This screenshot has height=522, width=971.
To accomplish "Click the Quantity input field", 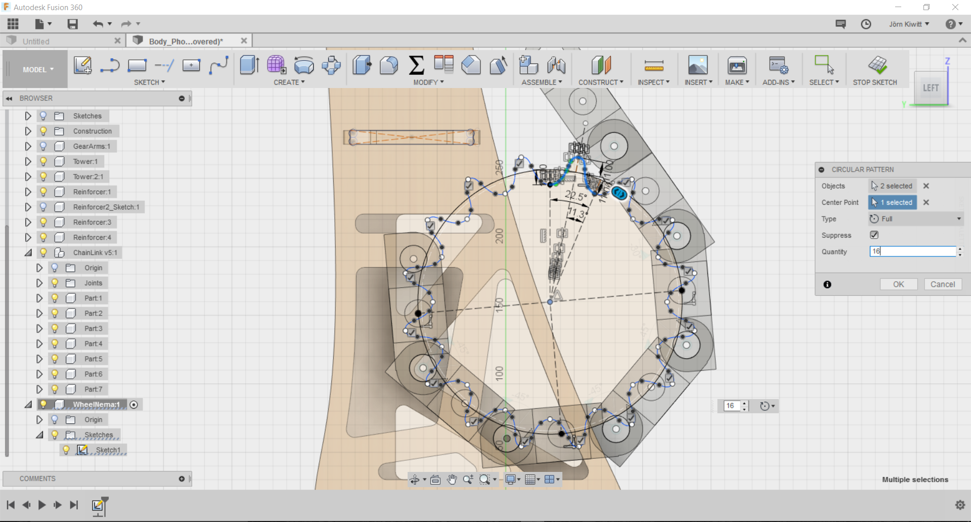I will point(912,251).
